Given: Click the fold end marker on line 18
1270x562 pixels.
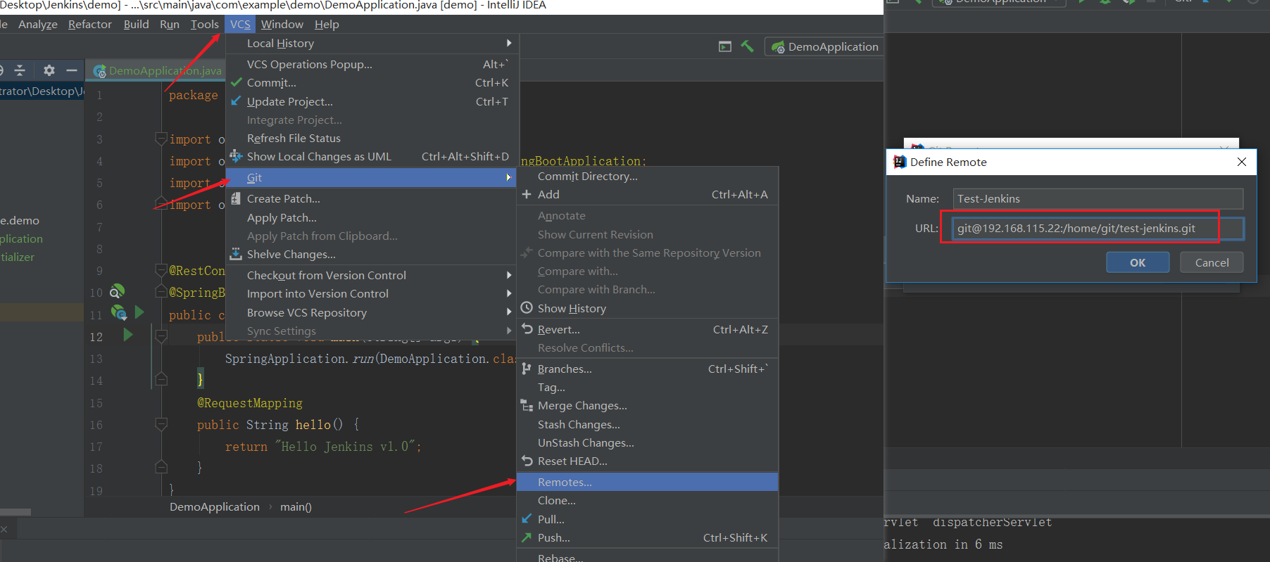Looking at the screenshot, I should click(x=161, y=468).
